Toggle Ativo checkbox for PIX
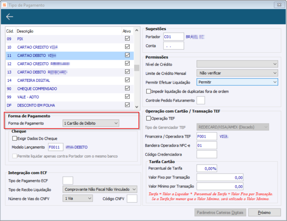This screenshot has height=221, width=287. 127,39
